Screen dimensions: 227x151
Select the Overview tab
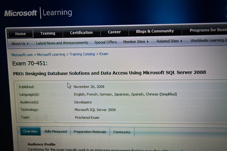point(30,131)
